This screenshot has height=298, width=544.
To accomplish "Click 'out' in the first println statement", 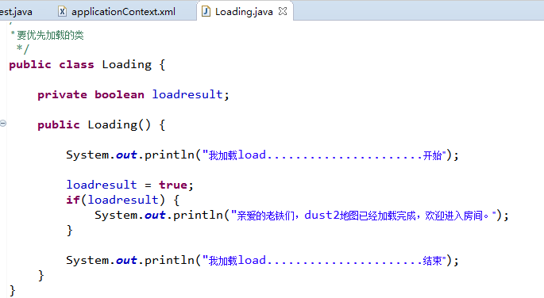I will click(x=126, y=155).
